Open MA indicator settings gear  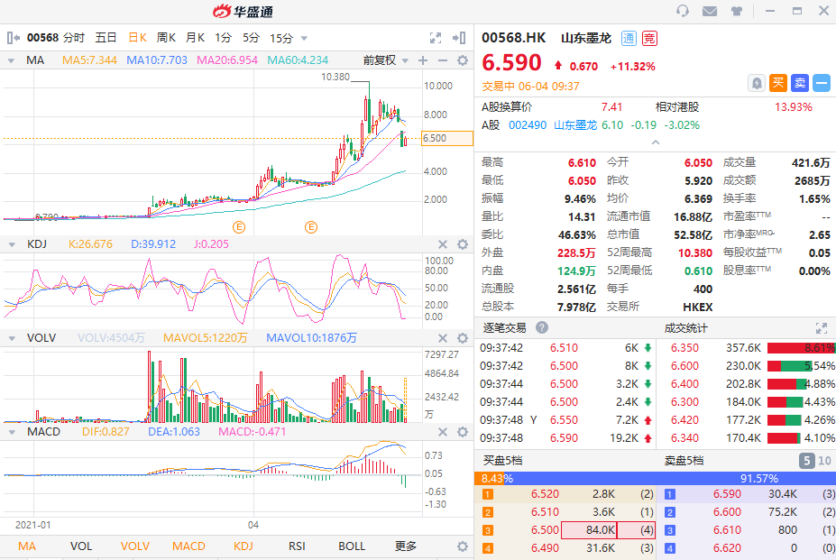[463, 60]
